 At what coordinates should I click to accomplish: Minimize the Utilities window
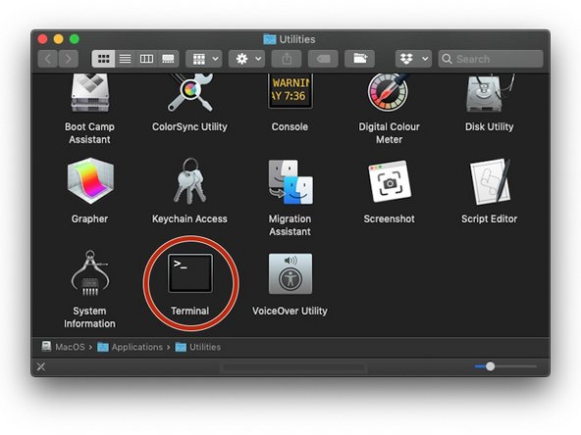[x=59, y=39]
